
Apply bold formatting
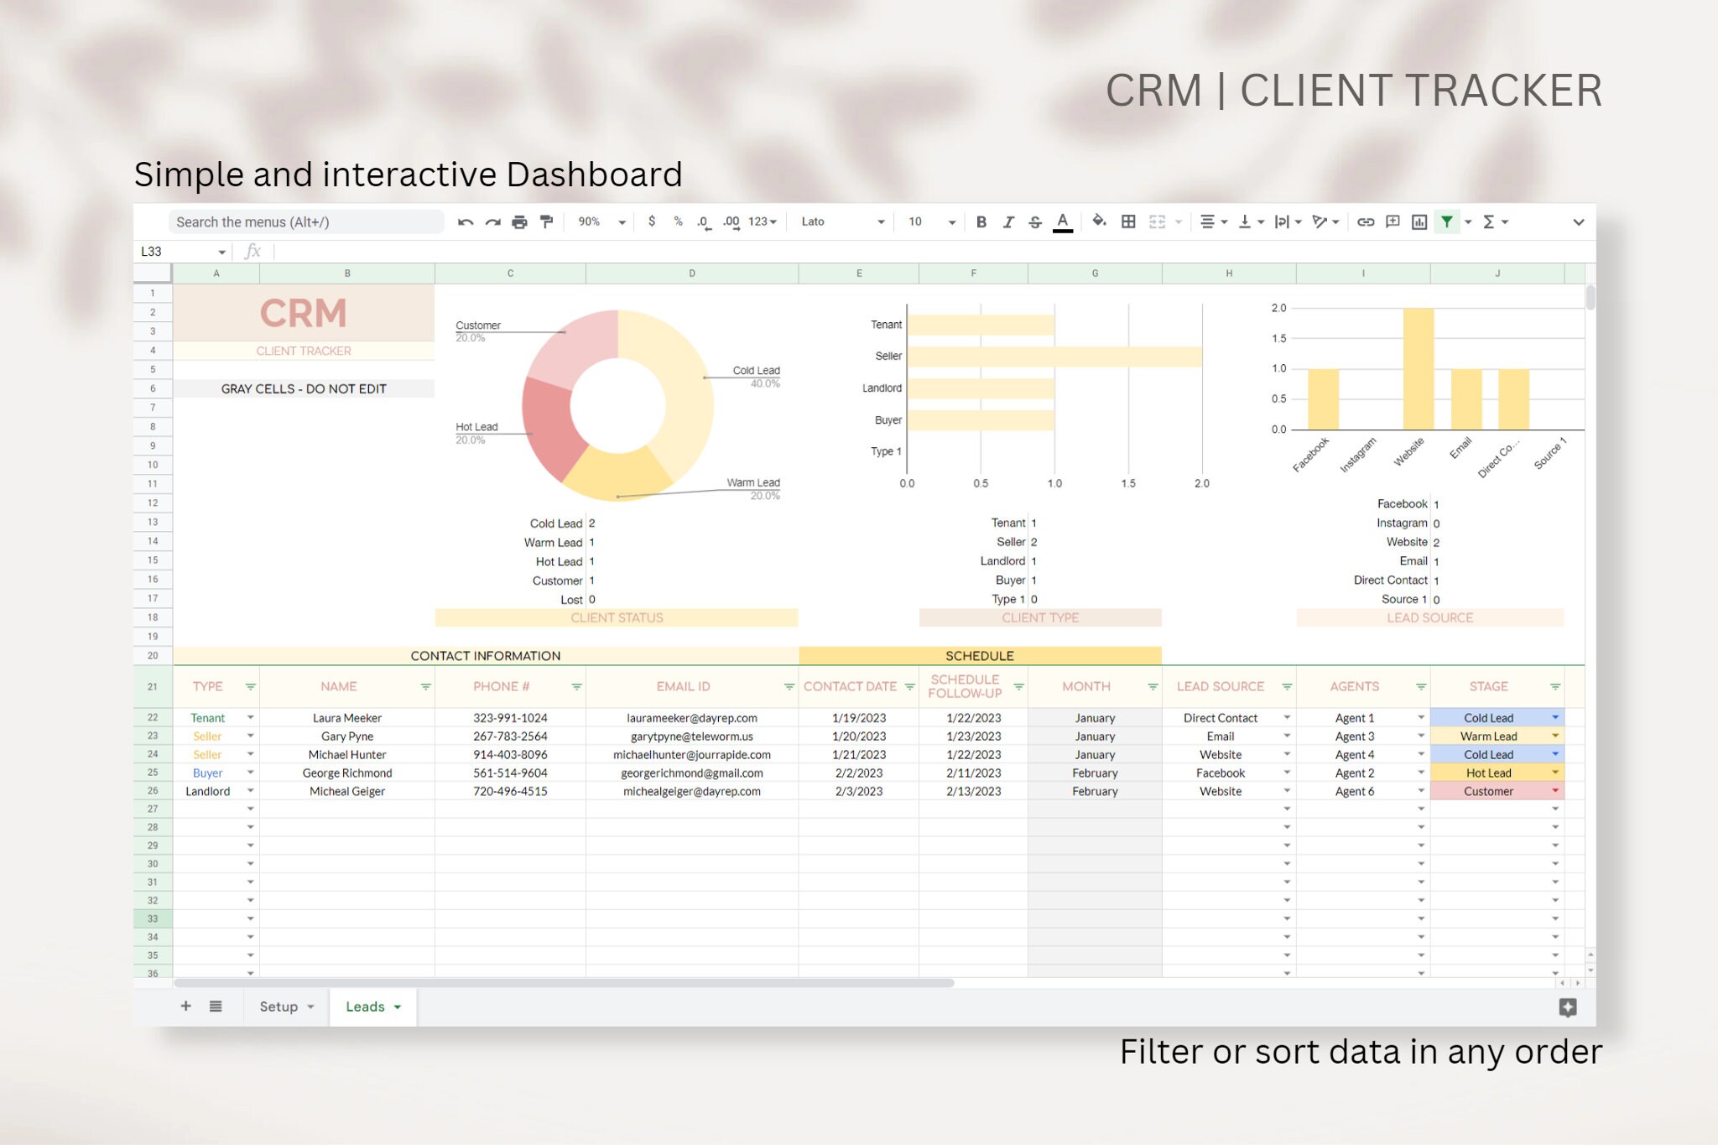(981, 221)
